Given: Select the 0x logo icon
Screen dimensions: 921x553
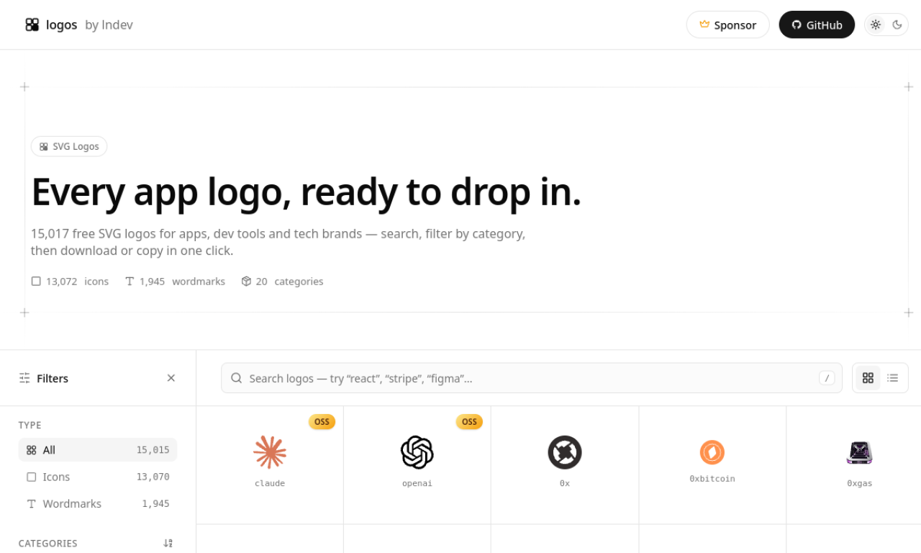Looking at the screenshot, I should coord(565,452).
